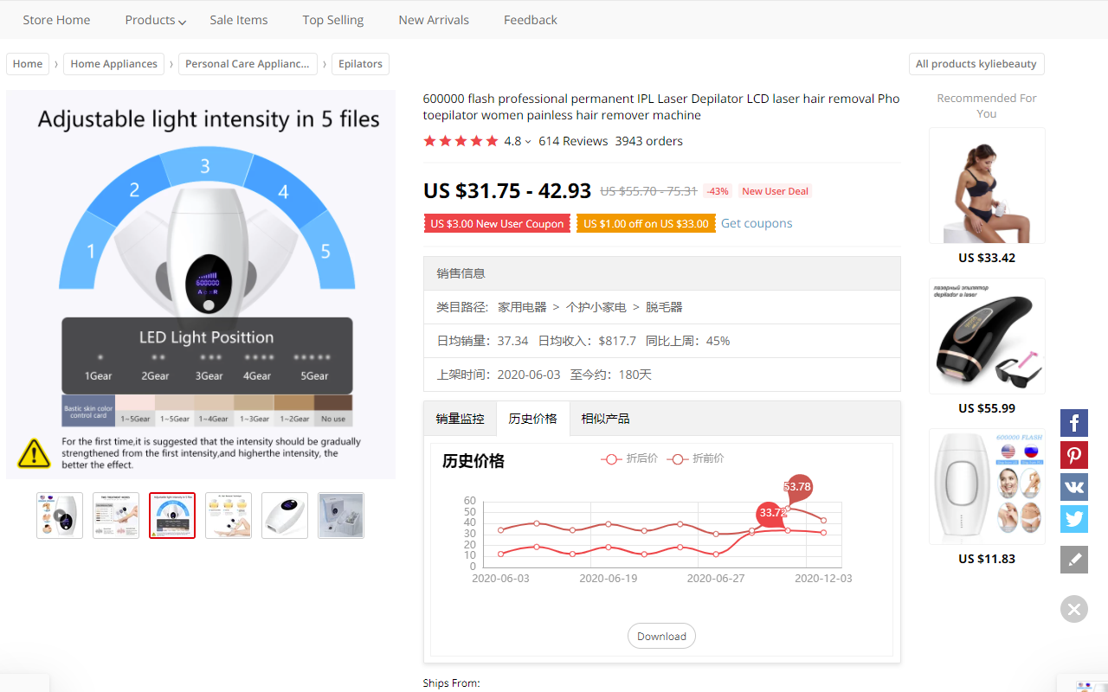1108x692 pixels.
Task: Click Personal Care Appliances breadcrumb
Action: point(248,64)
